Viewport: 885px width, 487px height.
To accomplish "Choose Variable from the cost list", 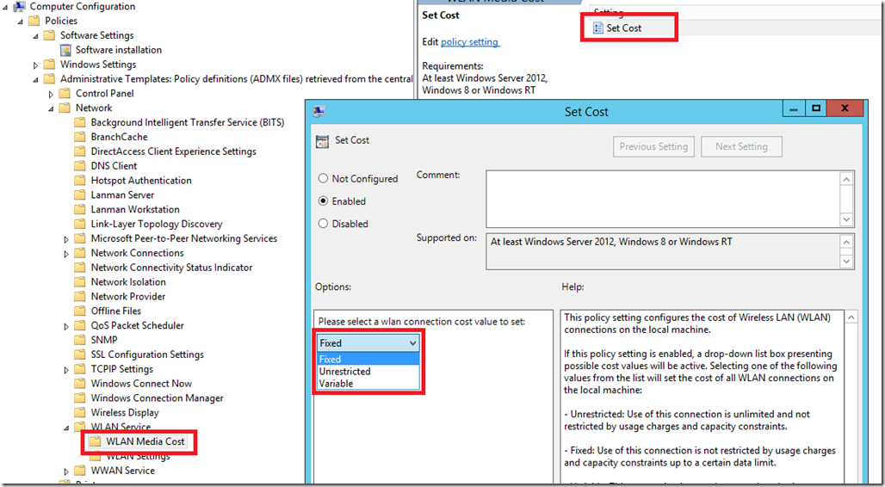I will 337,384.
